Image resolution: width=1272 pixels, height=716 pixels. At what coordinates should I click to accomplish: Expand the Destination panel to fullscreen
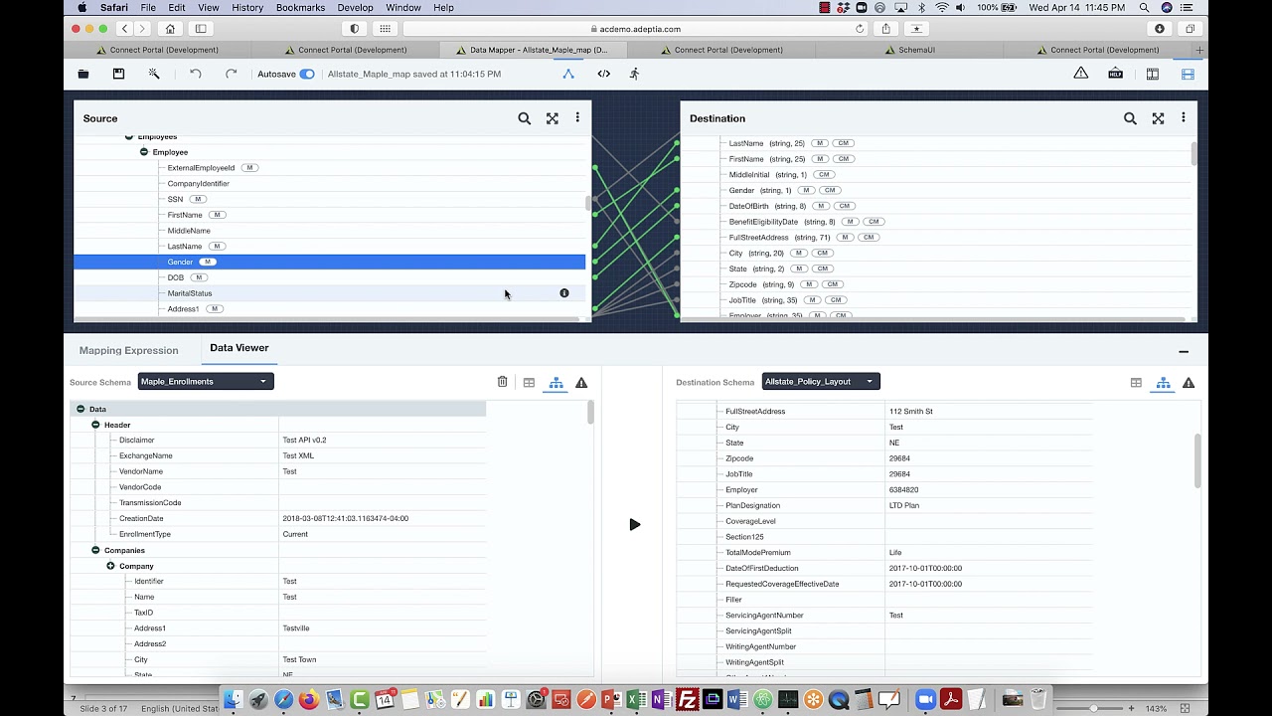click(1158, 118)
